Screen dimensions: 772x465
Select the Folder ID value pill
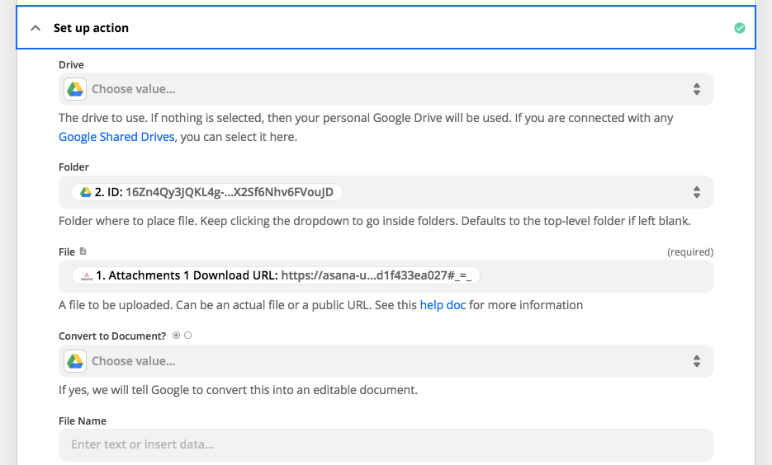(x=206, y=192)
